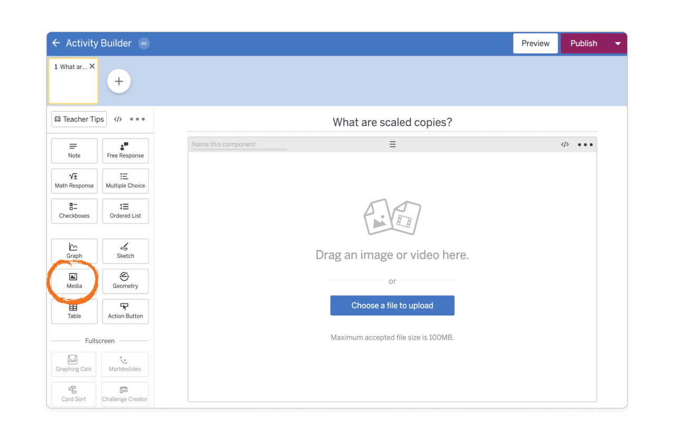Click the circled Media component
This screenshot has height=440, width=674.
[x=74, y=281]
